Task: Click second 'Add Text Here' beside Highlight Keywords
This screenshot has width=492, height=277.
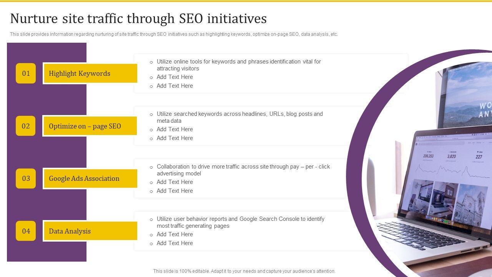Action: (x=175, y=86)
